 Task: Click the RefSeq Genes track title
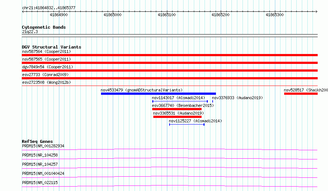click(37, 141)
